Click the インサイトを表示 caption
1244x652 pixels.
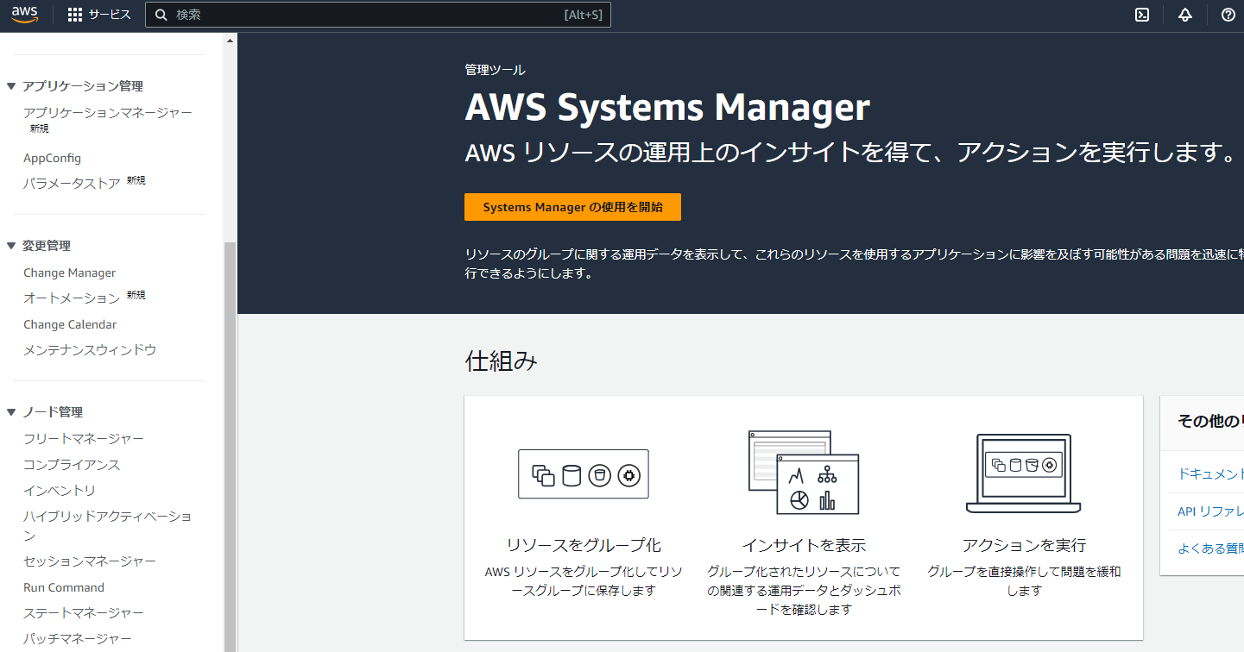coord(804,545)
